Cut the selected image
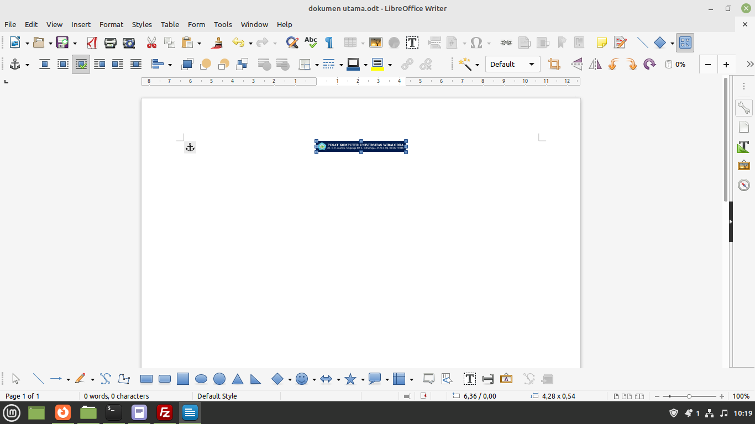This screenshot has height=424, width=755. (x=151, y=43)
